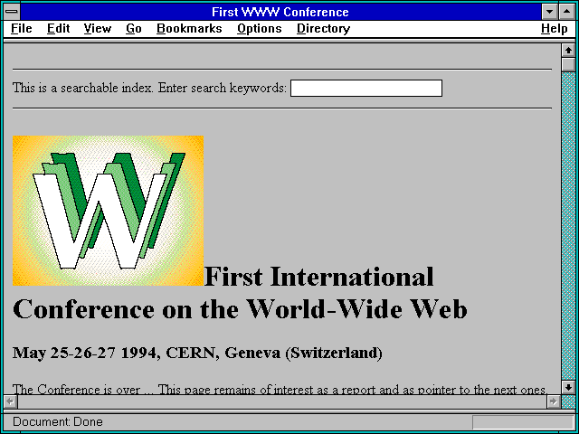The image size is (579, 434).
Task: Click the vertical scrollbar thumb
Action: (x=568, y=64)
